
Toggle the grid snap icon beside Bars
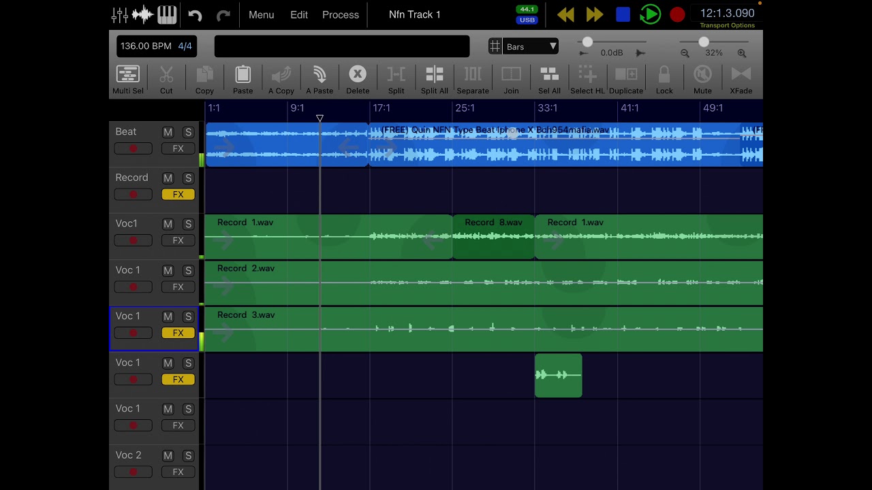tap(495, 46)
